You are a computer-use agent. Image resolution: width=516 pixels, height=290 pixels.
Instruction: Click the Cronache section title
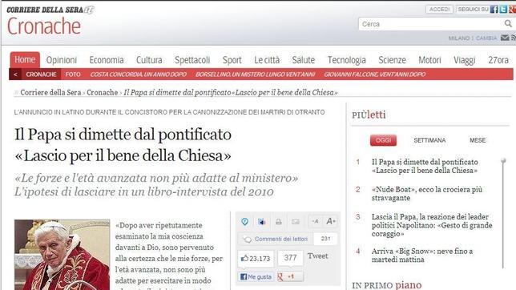tap(44, 26)
